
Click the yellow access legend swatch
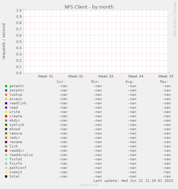[6, 99]
